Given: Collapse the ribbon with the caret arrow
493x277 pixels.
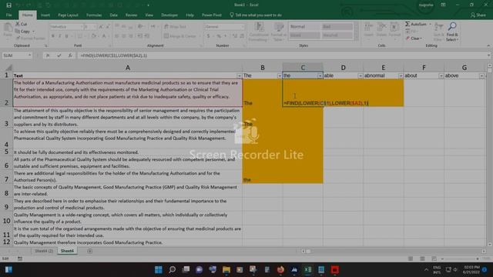Looking at the screenshot, I should click(488, 46).
